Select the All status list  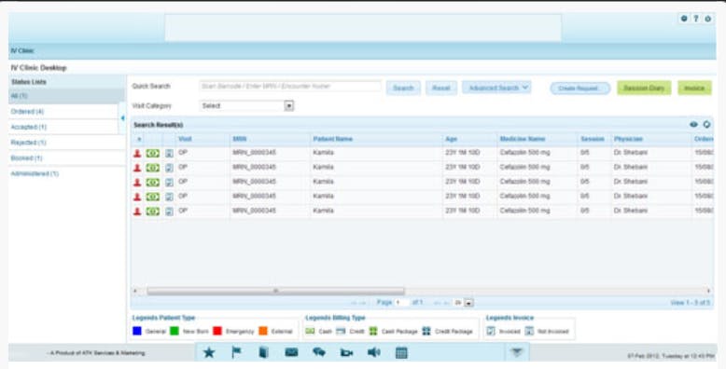66,96
